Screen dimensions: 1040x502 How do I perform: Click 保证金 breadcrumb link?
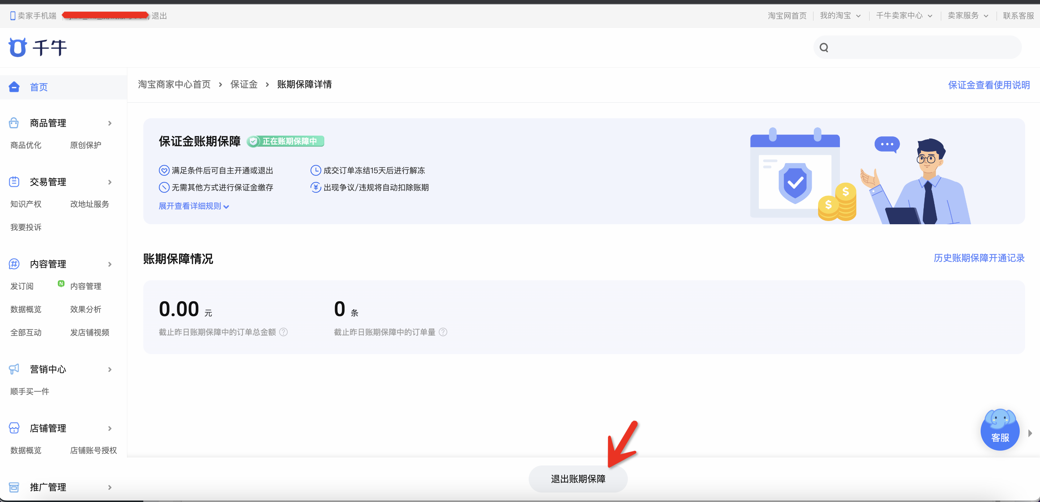coord(244,84)
